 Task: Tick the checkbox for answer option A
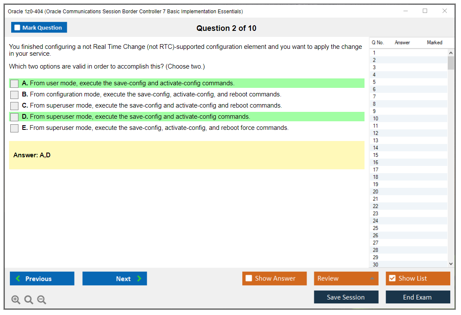click(x=15, y=84)
